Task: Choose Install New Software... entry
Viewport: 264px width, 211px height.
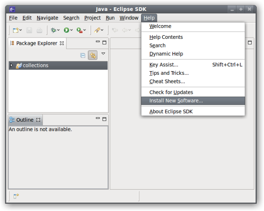Action: coord(193,101)
